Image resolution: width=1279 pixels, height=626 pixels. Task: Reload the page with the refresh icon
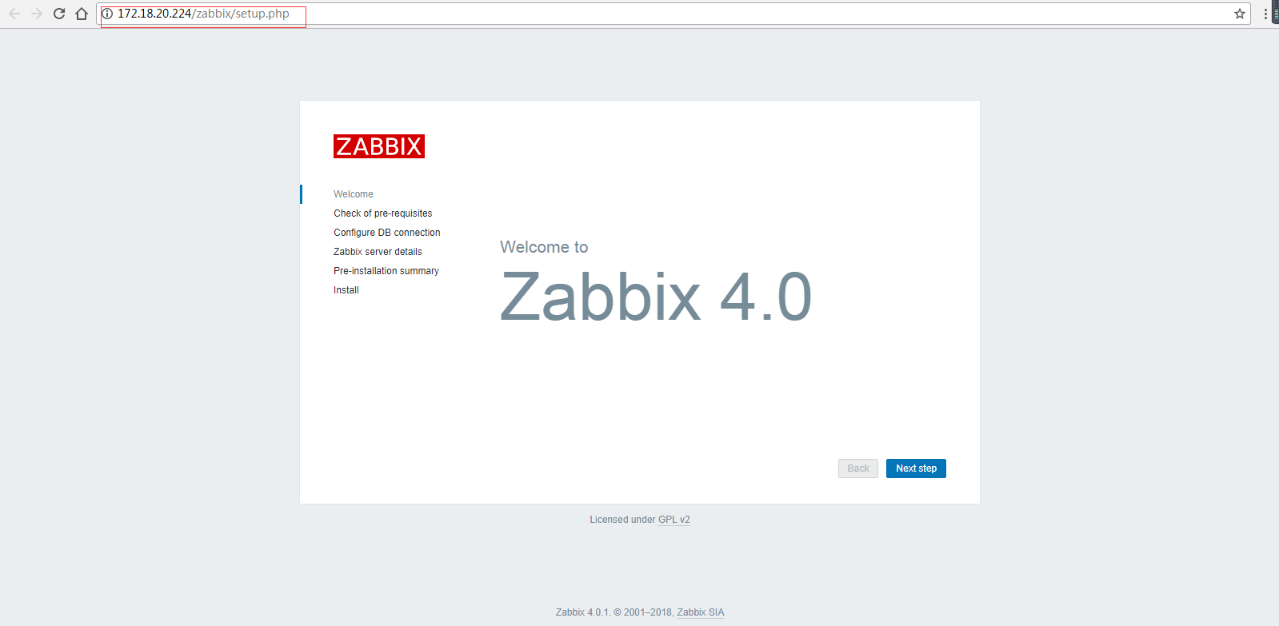point(59,14)
